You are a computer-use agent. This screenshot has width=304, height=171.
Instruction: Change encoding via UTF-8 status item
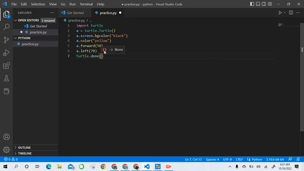(x=227, y=160)
